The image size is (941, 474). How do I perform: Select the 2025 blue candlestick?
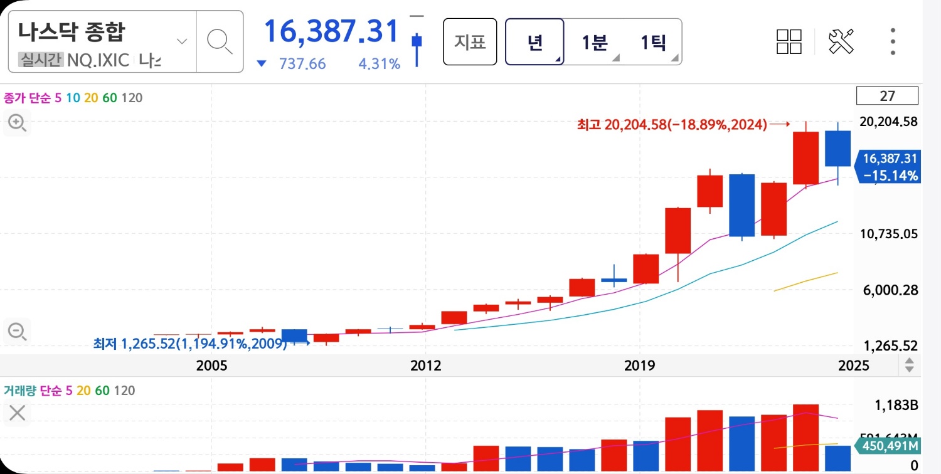tap(837, 149)
